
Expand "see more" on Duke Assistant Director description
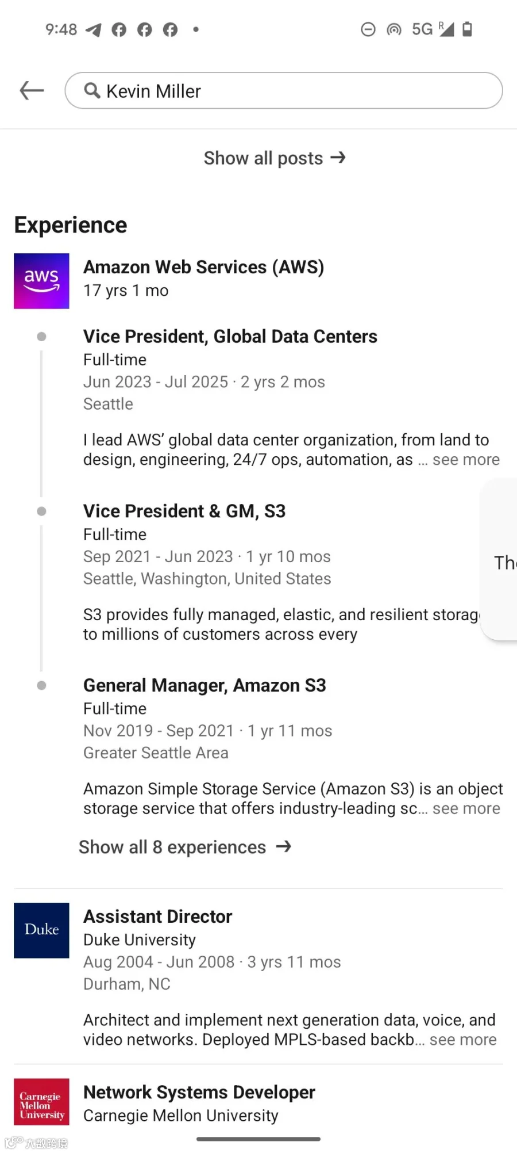[463, 1040]
